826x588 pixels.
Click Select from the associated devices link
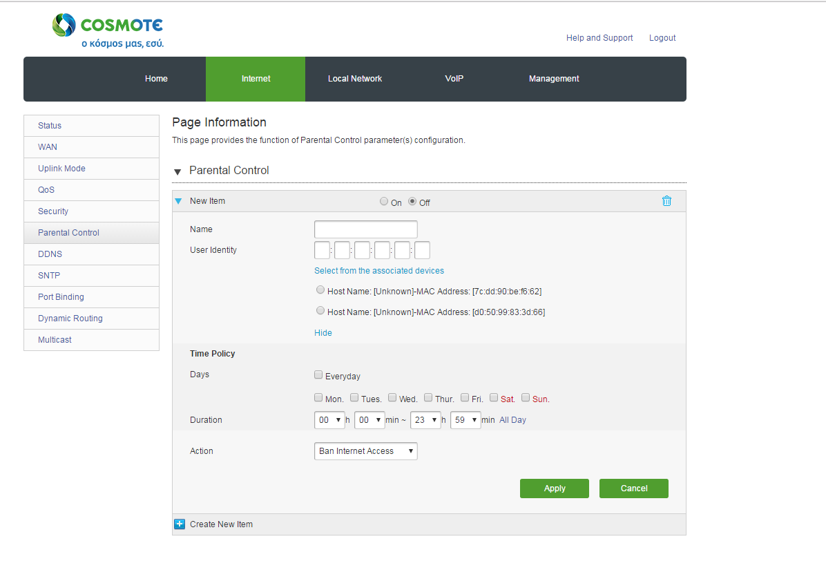click(379, 271)
